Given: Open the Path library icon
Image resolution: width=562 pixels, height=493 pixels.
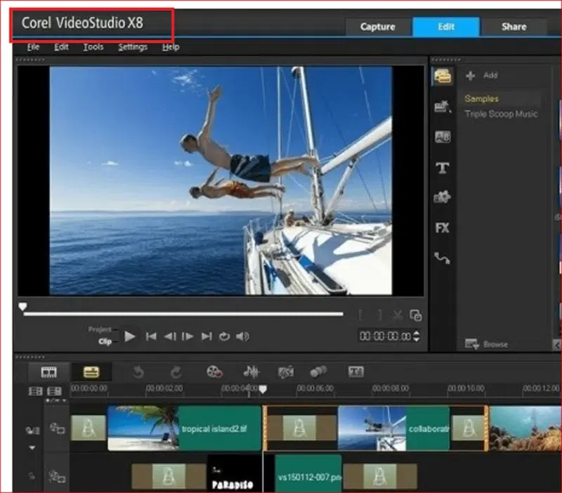Looking at the screenshot, I should pyautogui.click(x=443, y=258).
